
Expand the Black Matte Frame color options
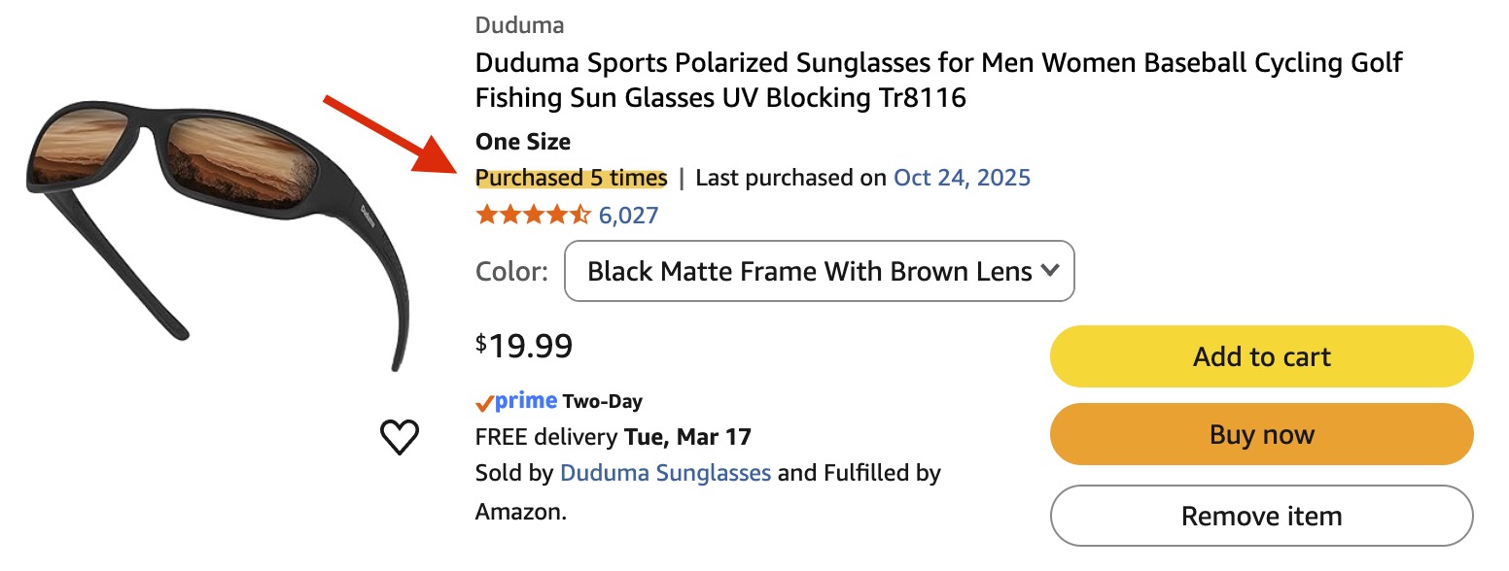pos(819,272)
